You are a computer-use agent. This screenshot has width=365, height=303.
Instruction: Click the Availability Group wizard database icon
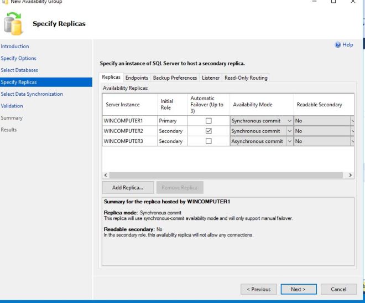point(12,23)
